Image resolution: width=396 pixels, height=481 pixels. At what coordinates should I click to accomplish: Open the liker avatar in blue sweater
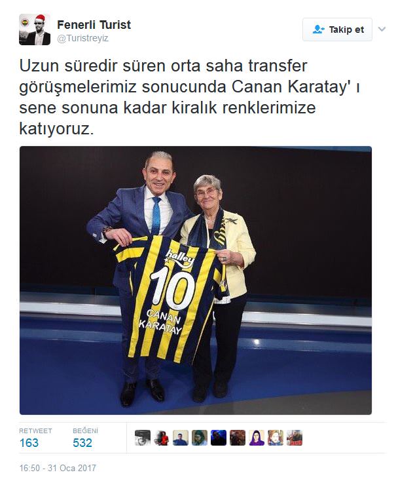(x=181, y=438)
